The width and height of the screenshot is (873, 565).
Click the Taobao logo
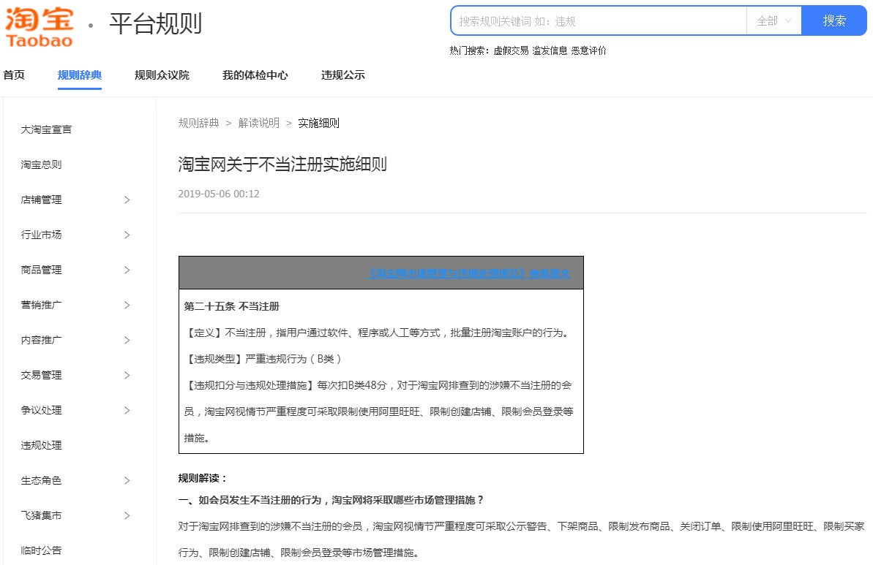point(39,27)
